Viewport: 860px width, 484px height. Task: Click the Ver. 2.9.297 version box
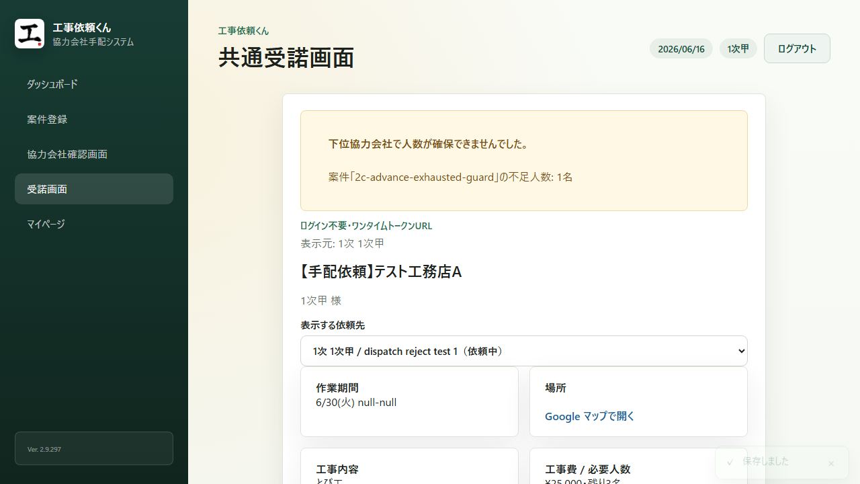tap(94, 448)
